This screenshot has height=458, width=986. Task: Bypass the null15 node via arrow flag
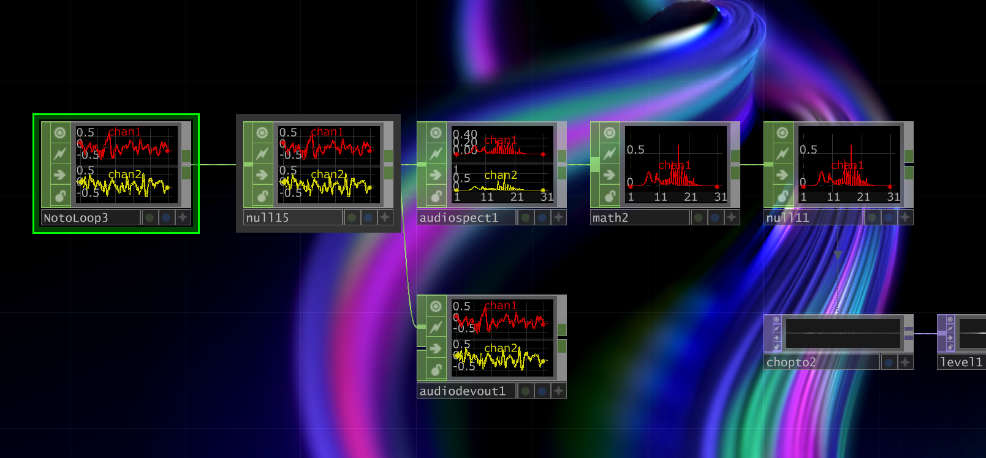[x=262, y=175]
